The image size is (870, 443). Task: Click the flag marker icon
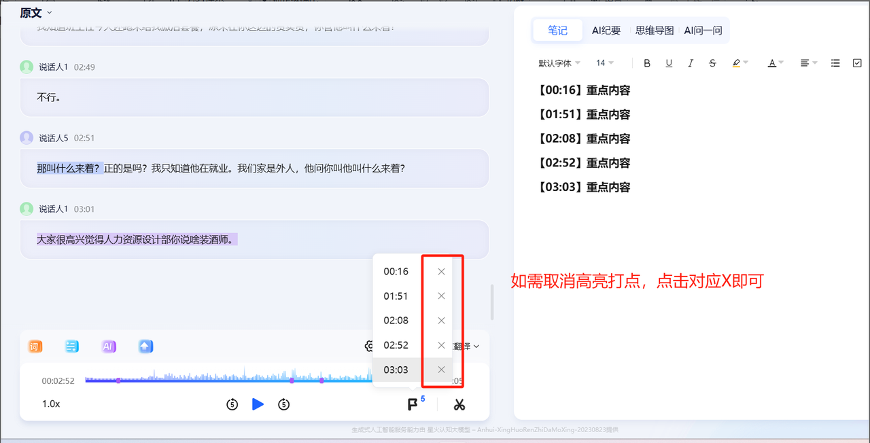(413, 405)
